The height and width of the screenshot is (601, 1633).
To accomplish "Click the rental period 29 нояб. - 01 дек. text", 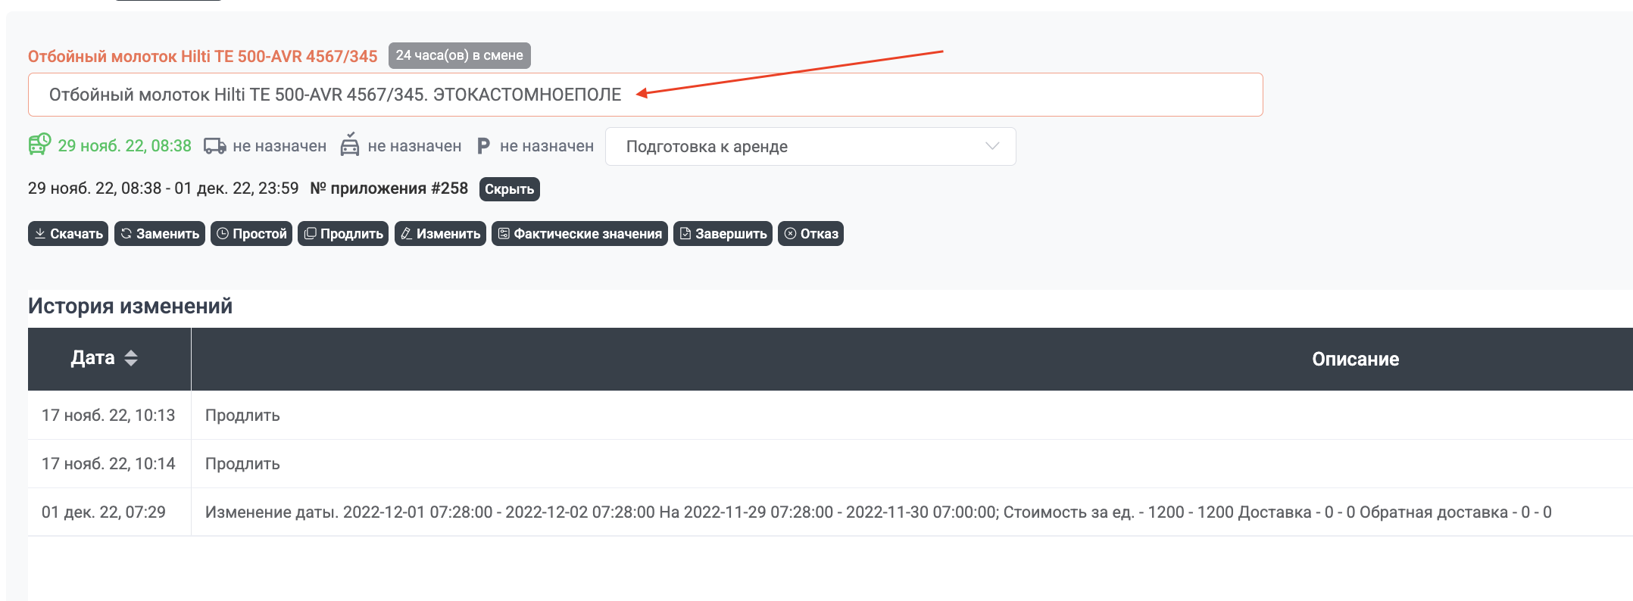I will pos(164,188).
